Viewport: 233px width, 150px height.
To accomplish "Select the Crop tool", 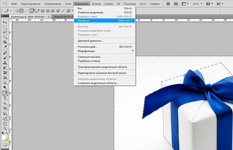I will pos(5,43).
